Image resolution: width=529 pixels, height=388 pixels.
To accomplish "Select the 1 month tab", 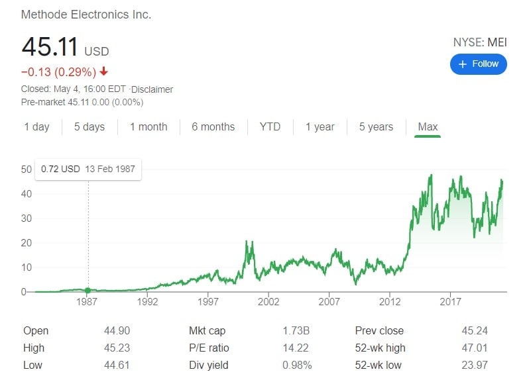I will pos(148,127).
